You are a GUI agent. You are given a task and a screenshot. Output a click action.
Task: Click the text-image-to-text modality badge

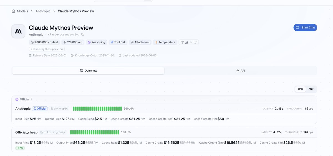(189, 42)
